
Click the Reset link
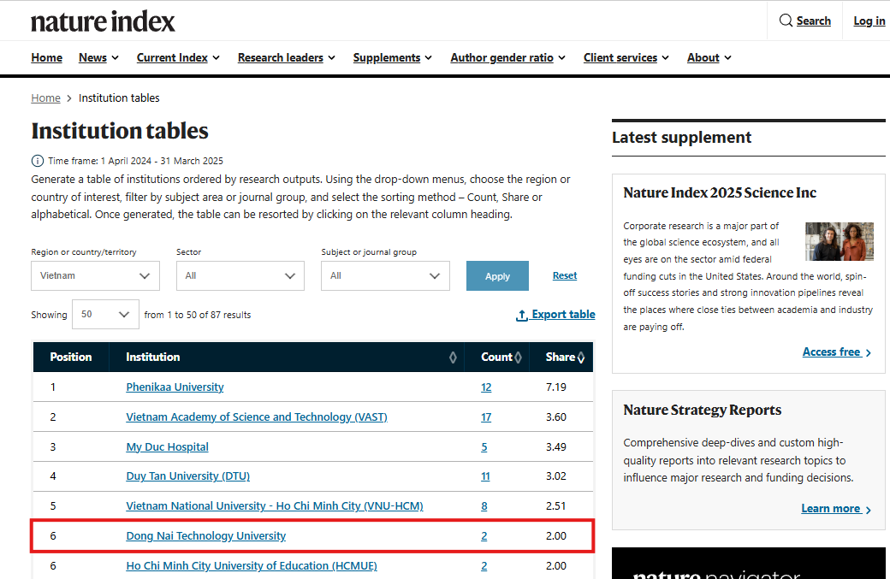point(565,275)
